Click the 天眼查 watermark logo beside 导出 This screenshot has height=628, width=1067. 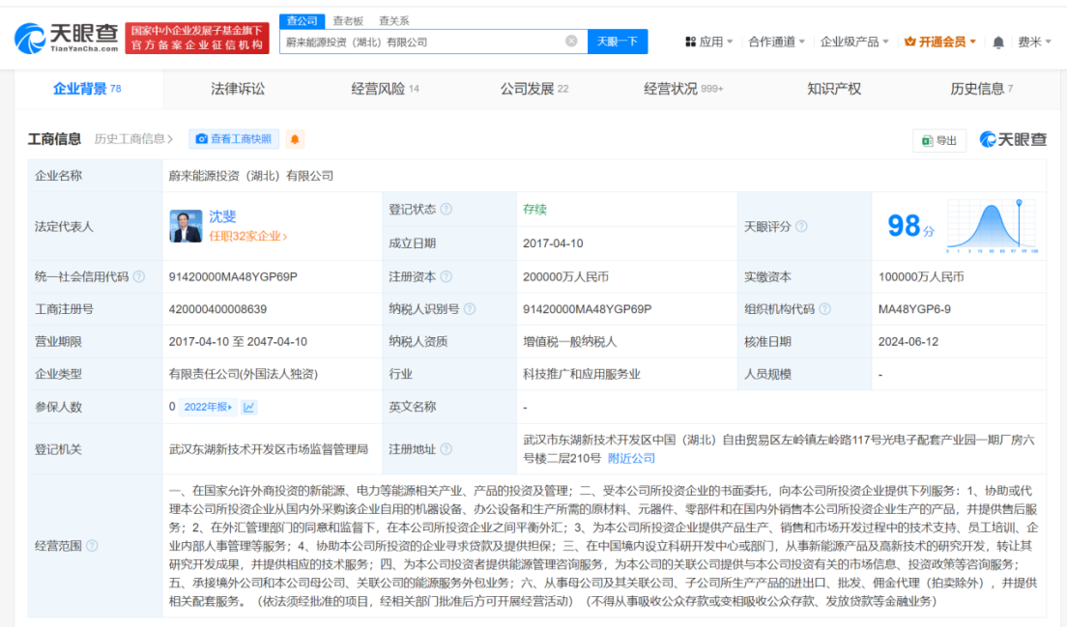(1013, 140)
